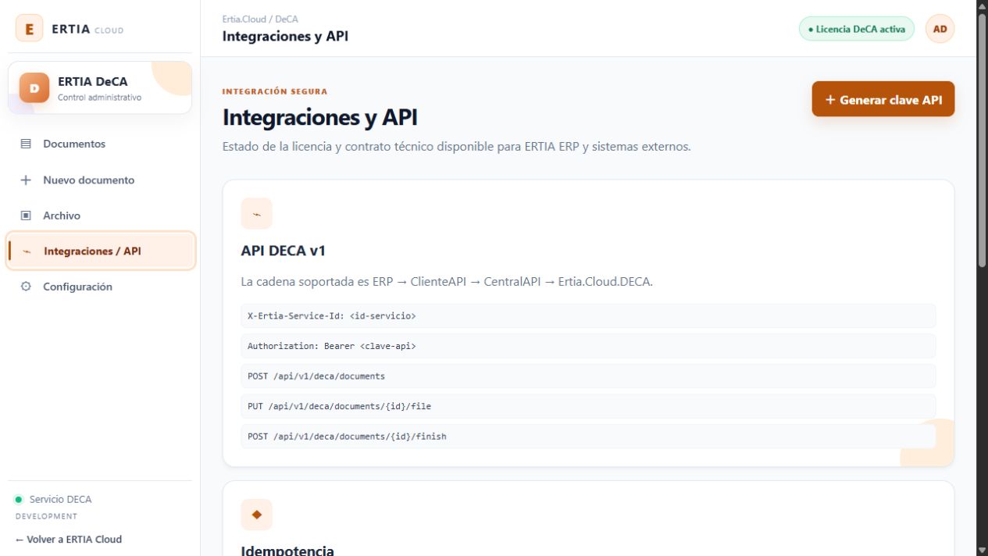Click the plus icon beside Nuevo documento

point(26,180)
